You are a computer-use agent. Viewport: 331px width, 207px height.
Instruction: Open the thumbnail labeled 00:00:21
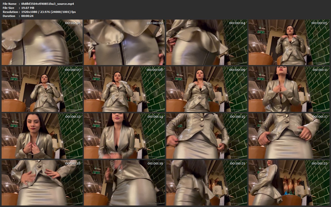click(206, 182)
